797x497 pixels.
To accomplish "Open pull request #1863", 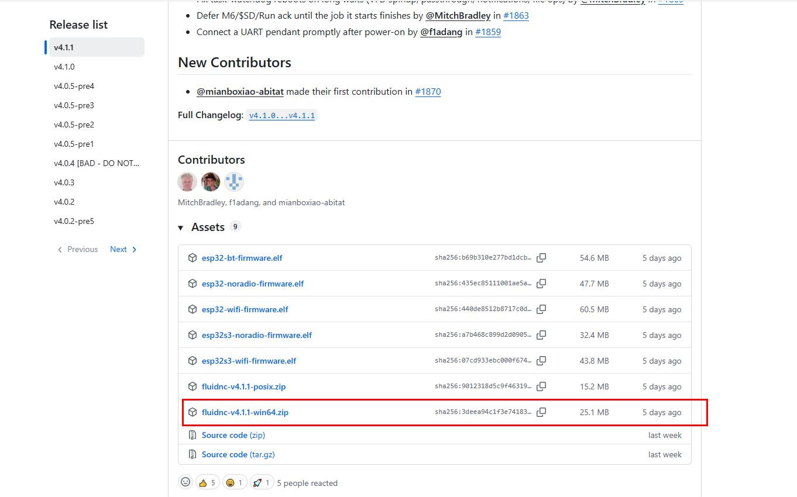I will (x=516, y=16).
